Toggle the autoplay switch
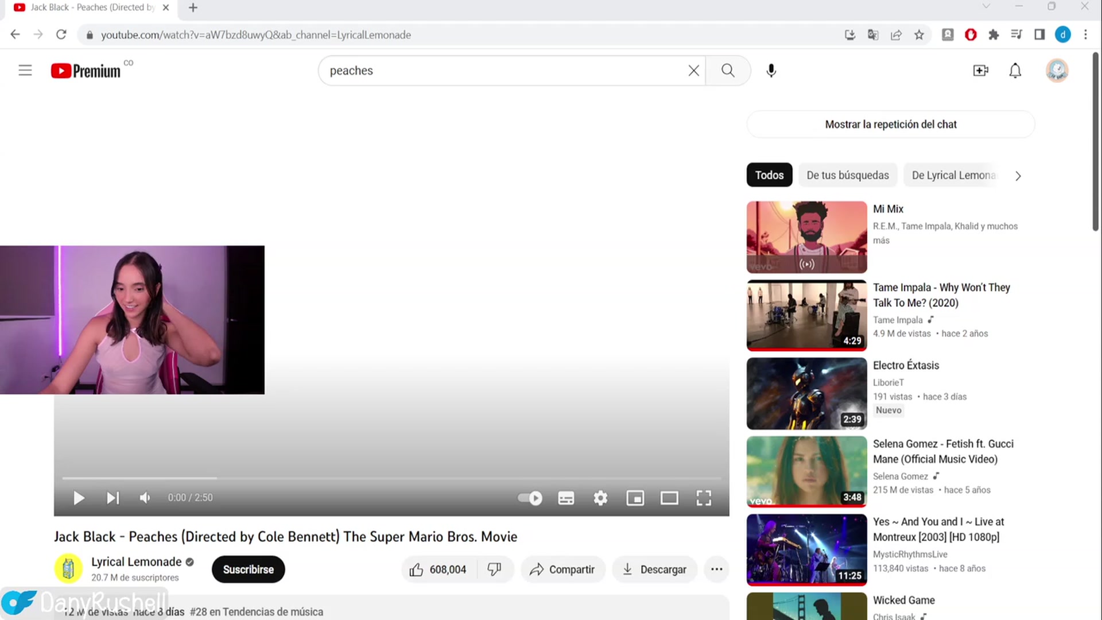 pos(530,498)
